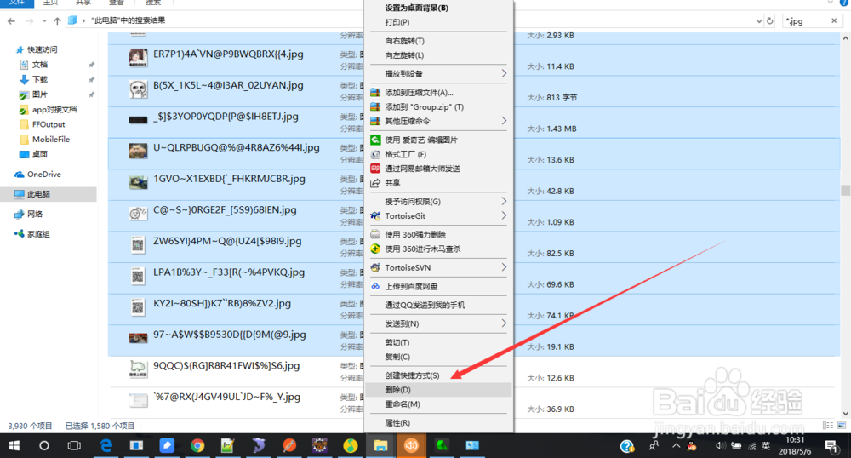Open the recent locations dropdown

click(x=44, y=21)
